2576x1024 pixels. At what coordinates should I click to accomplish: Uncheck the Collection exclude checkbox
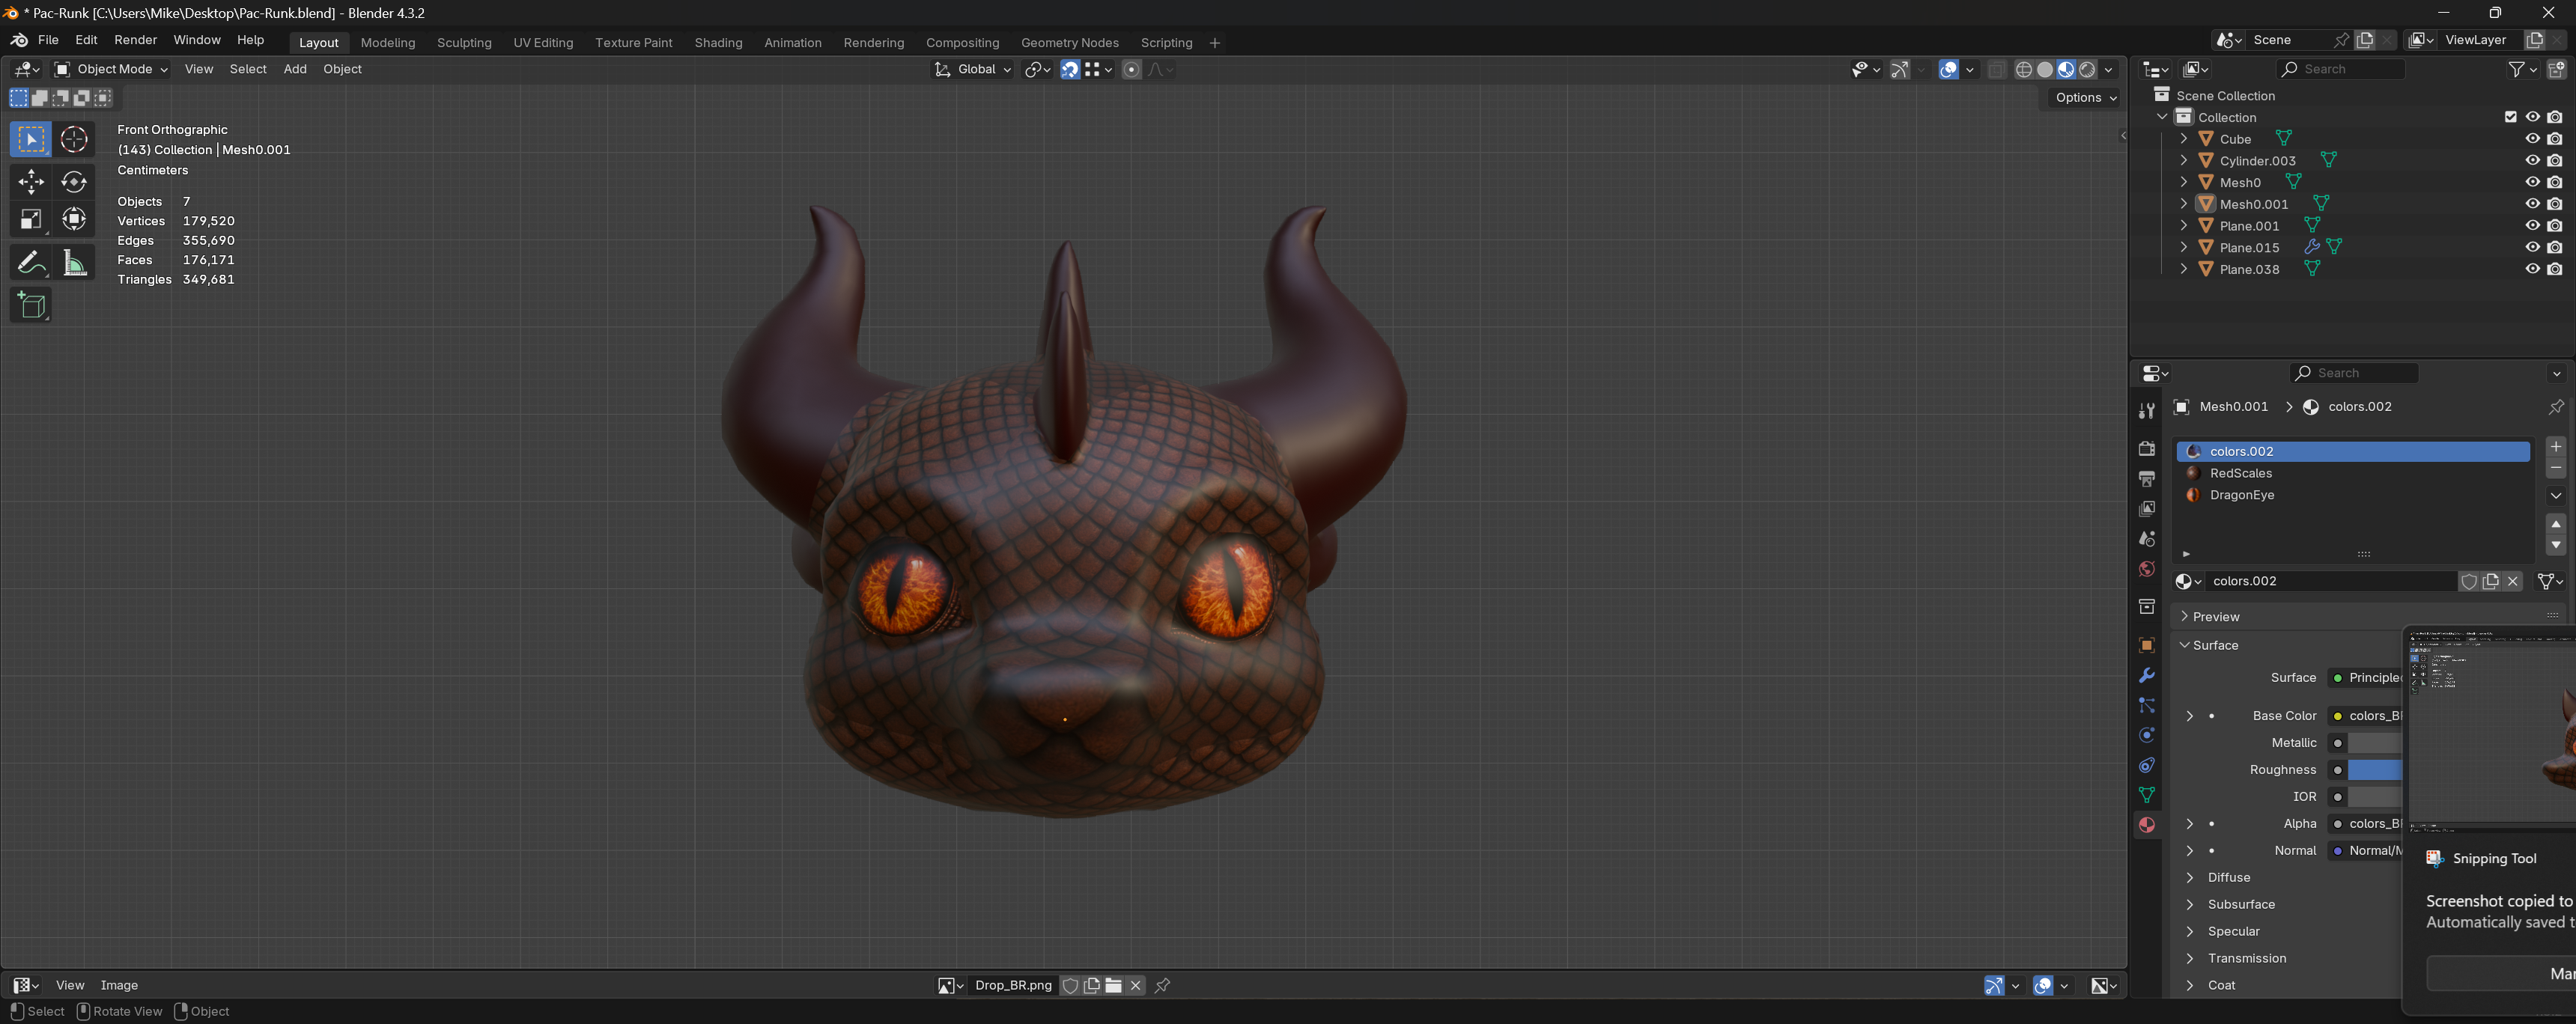click(x=2510, y=117)
